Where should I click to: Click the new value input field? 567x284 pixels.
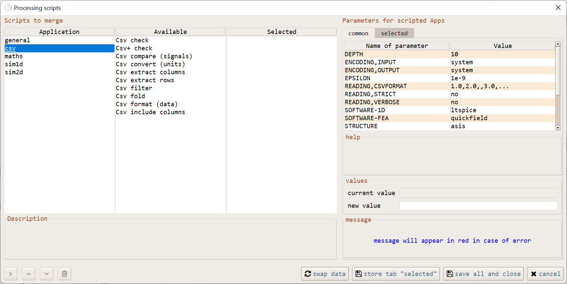coord(478,206)
